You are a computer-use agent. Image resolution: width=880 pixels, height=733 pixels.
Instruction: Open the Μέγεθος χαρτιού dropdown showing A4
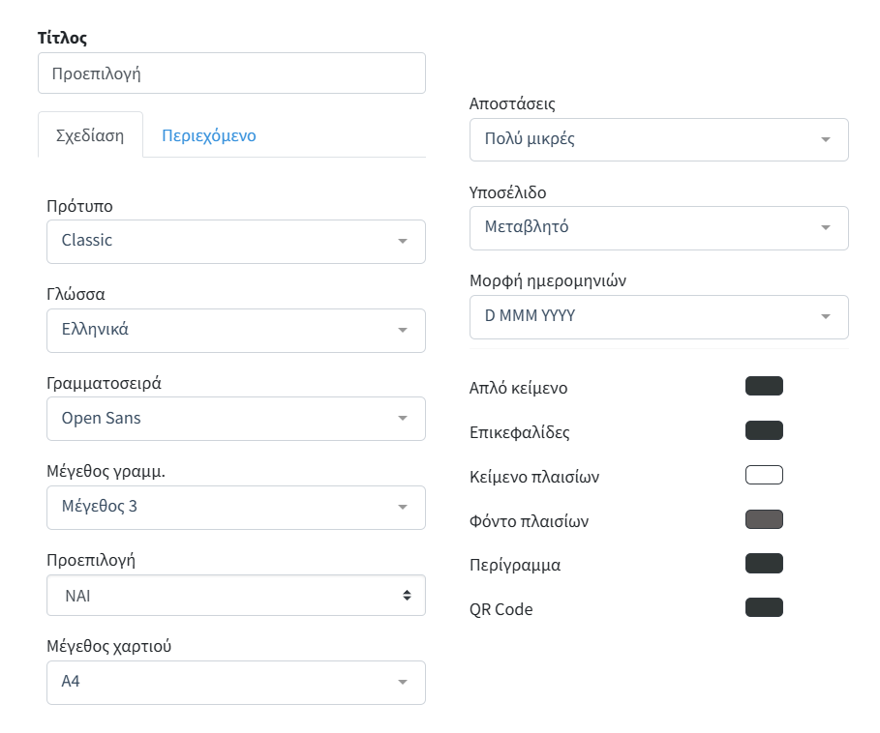pos(235,682)
